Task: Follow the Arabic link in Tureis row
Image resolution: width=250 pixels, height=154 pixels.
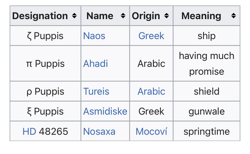Action: [x=151, y=91]
